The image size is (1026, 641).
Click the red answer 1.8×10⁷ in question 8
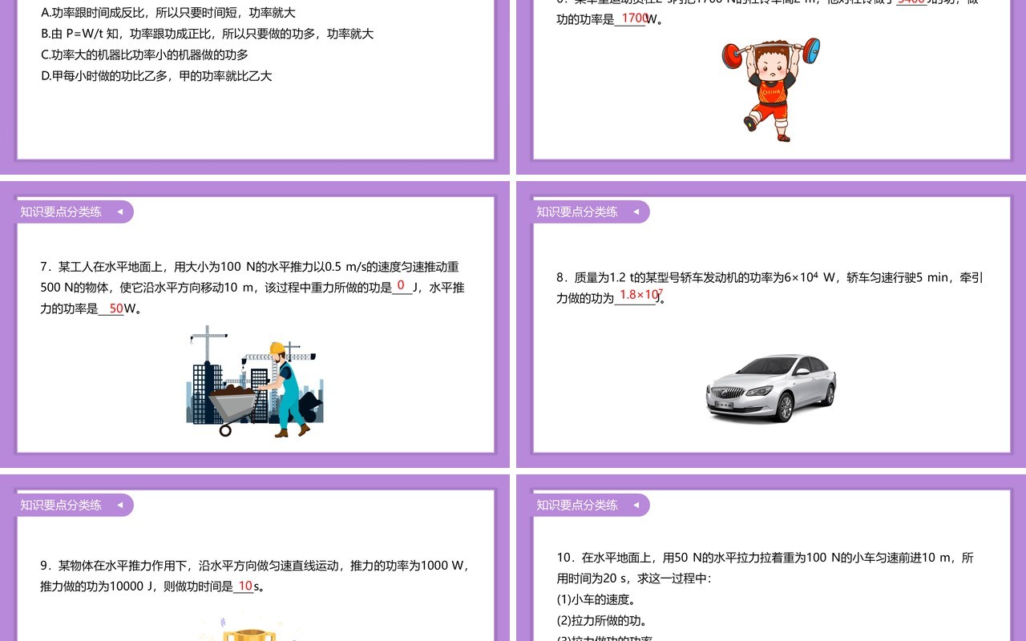coord(640,295)
